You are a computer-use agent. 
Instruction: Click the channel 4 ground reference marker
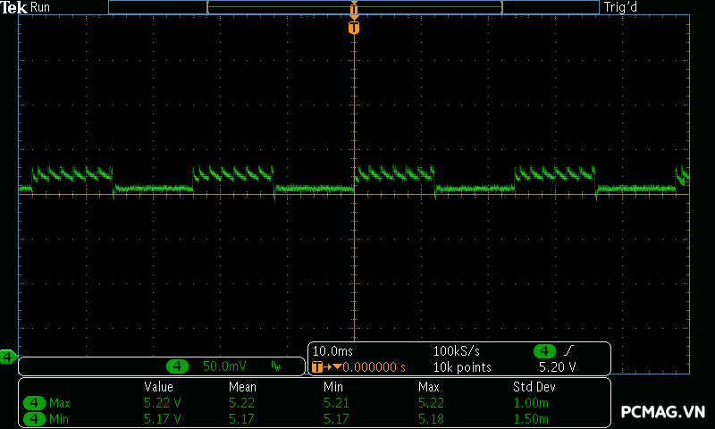[8, 357]
